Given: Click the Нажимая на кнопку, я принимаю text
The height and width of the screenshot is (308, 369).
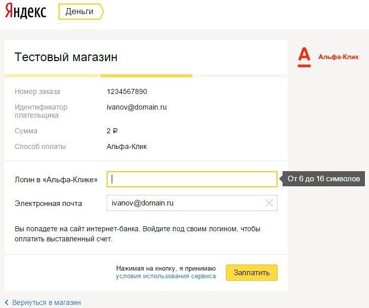Looking at the screenshot, I should (x=166, y=269).
